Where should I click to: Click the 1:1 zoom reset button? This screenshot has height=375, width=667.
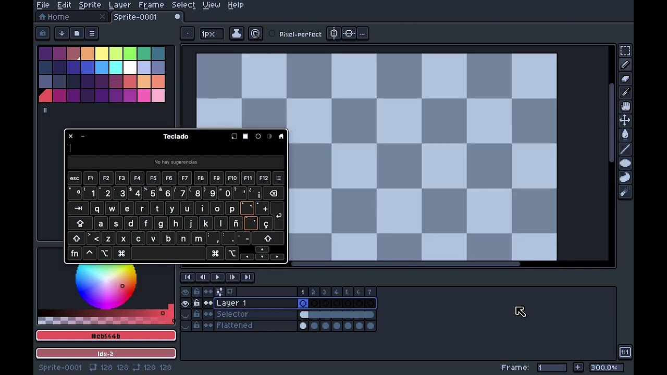point(625,352)
